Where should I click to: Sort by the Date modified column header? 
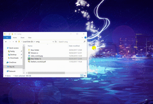click(x=74, y=46)
